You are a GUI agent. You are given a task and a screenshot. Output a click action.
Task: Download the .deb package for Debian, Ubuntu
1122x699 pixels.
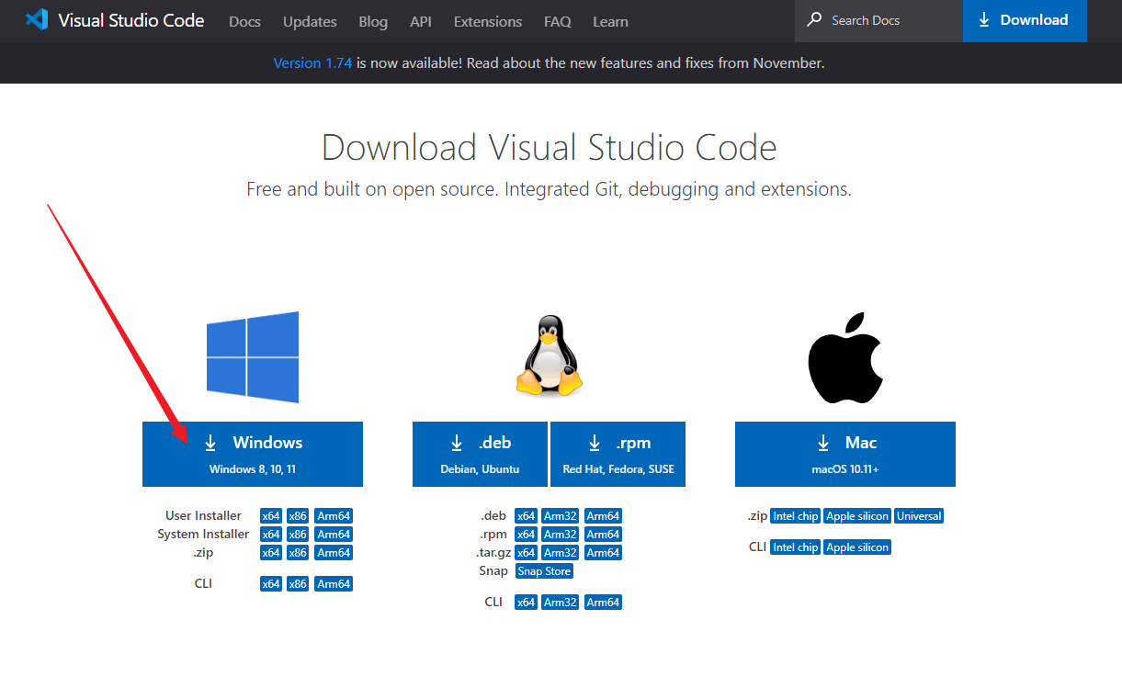click(x=480, y=454)
